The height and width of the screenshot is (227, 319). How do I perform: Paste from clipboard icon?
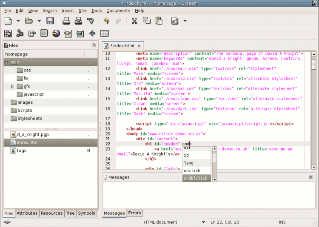(158, 20)
